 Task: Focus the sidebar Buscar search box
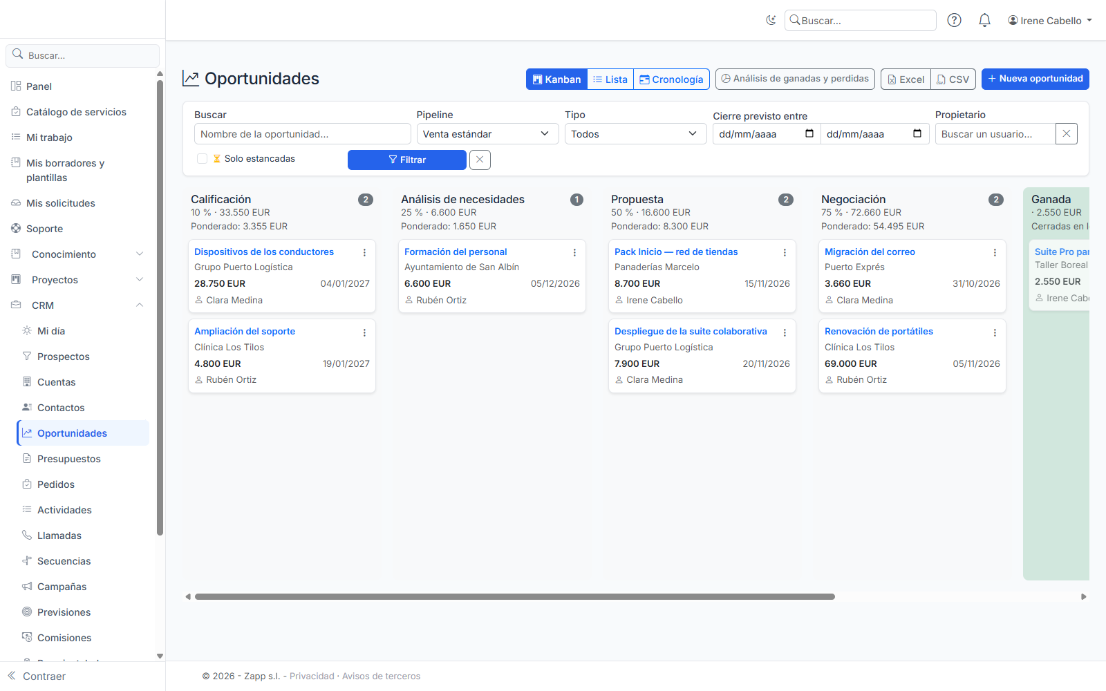click(83, 55)
